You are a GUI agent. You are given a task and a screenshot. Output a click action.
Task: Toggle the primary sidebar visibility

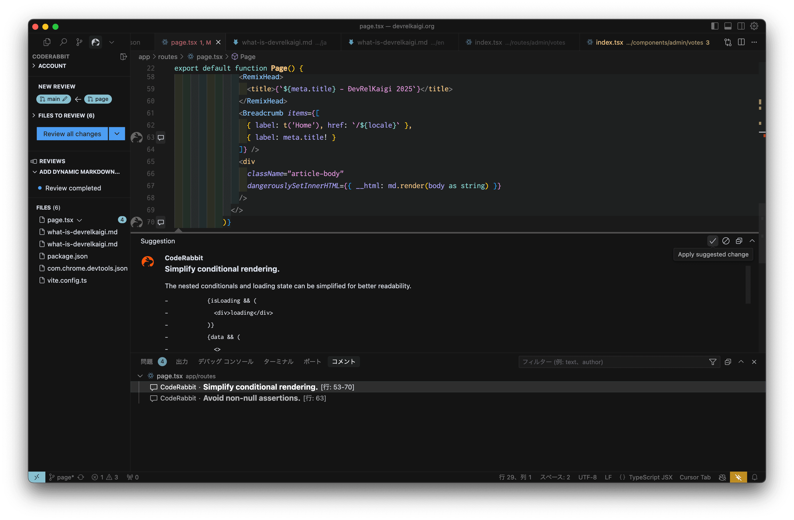pyautogui.click(x=715, y=26)
